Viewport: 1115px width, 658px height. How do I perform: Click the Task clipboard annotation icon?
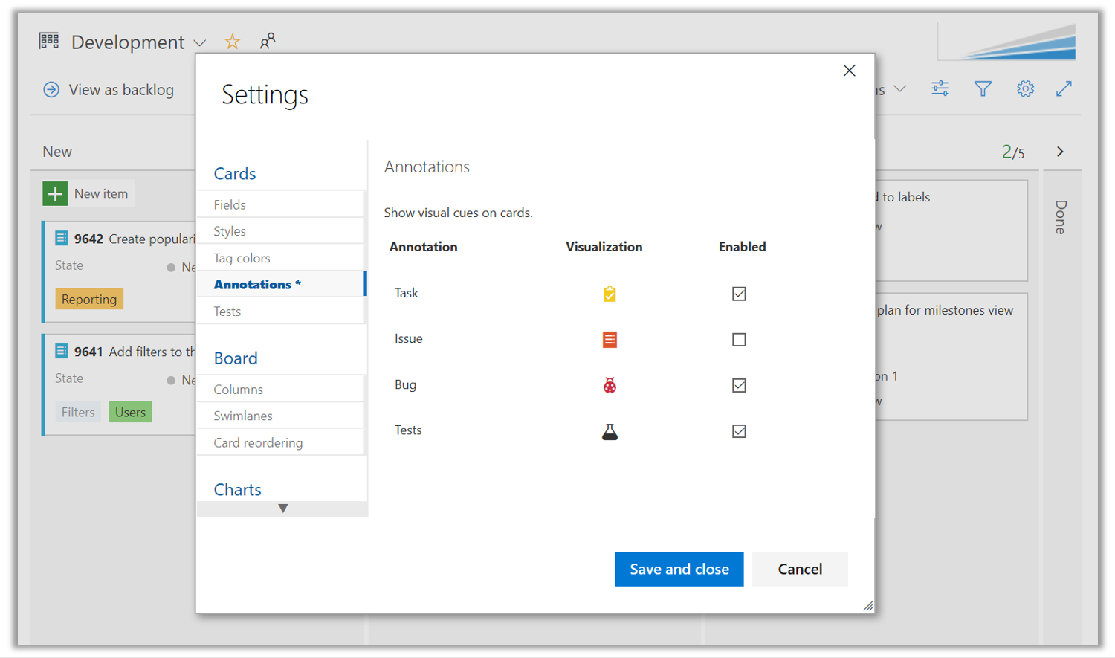pos(610,294)
